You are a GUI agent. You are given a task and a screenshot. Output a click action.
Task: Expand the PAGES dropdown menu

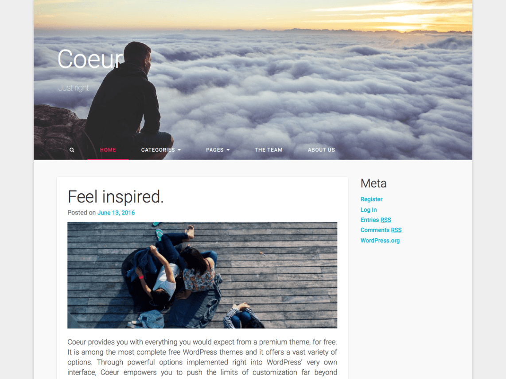pyautogui.click(x=218, y=150)
